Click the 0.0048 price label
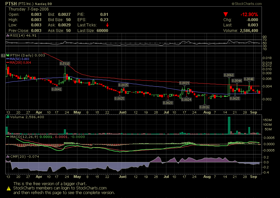The height and width of the screenshot is (198, 280). [x=249, y=79]
